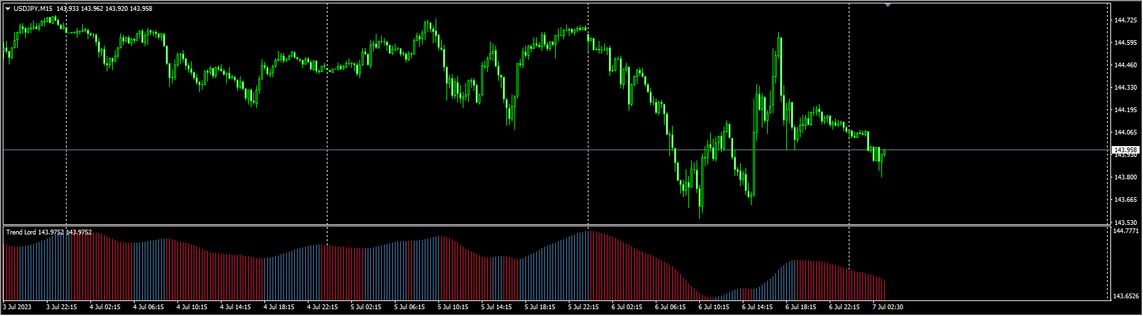Click the 6 Jul 10:15 time label
Viewport: 1143px width, 316px height.
[x=714, y=307]
